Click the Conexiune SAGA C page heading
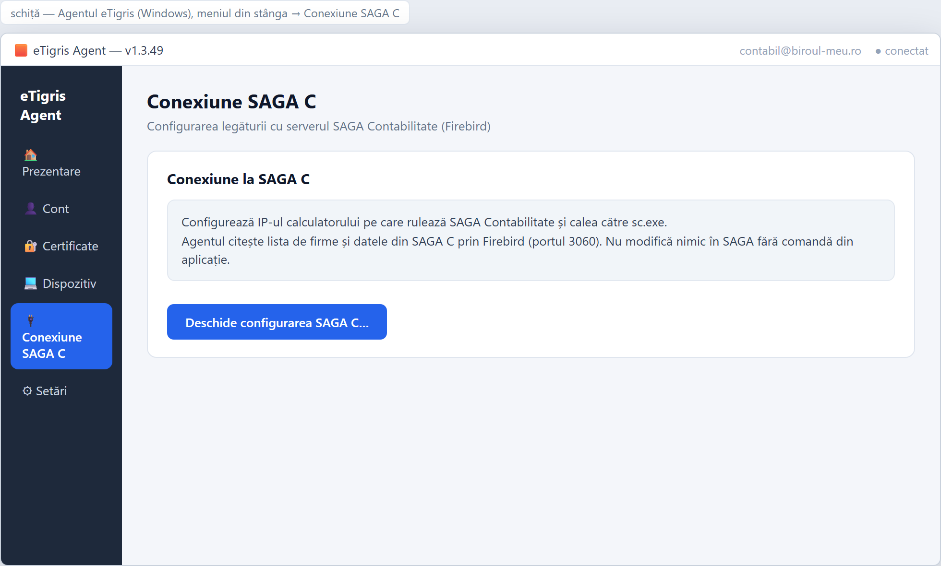Screen dimensions: 941x566 231,102
